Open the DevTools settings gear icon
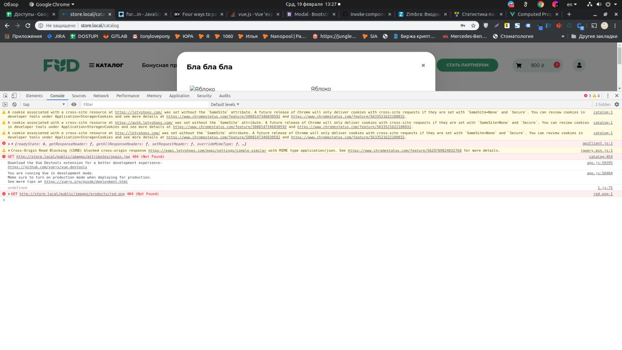The width and height of the screenshot is (622, 350). (617, 105)
